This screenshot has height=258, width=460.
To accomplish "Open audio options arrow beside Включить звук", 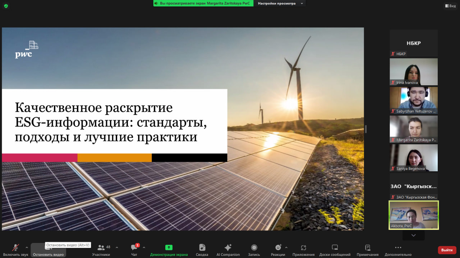I will [x=27, y=247].
